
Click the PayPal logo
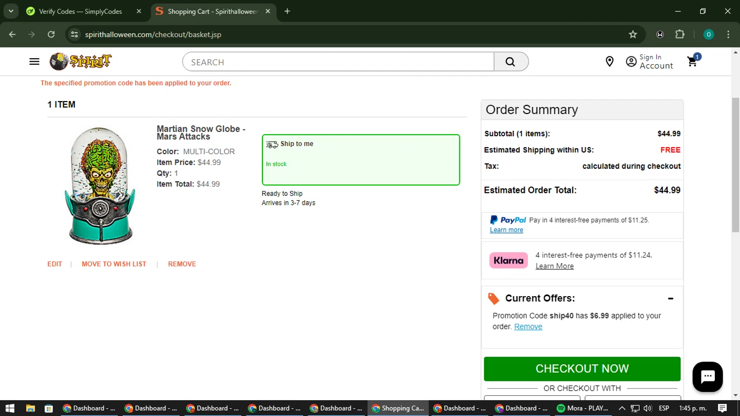pyautogui.click(x=508, y=220)
